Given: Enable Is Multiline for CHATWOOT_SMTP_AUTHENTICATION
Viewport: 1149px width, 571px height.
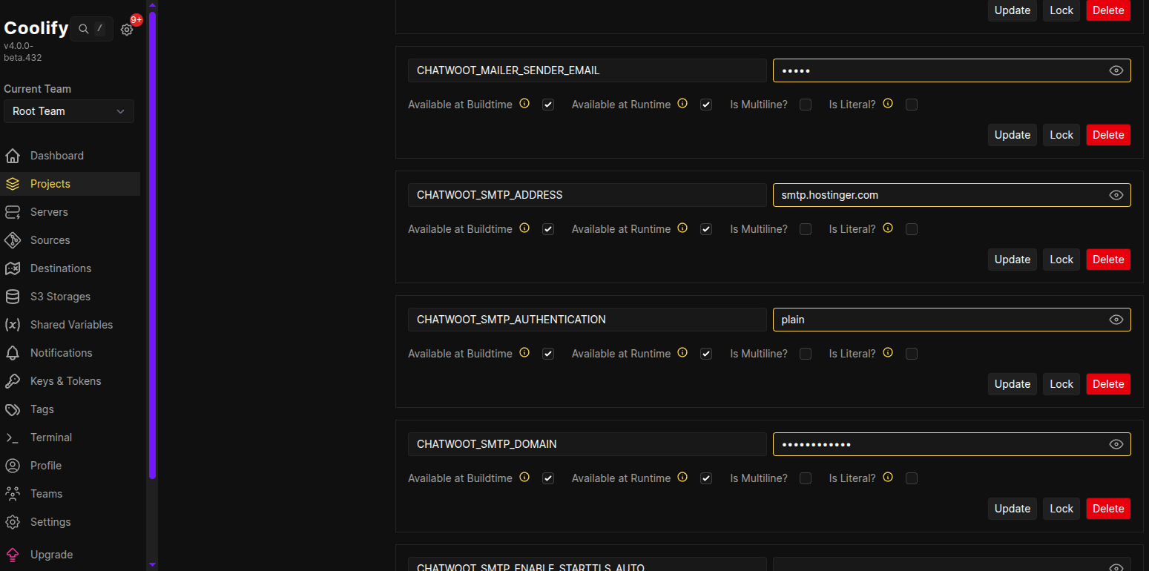Looking at the screenshot, I should (x=806, y=354).
